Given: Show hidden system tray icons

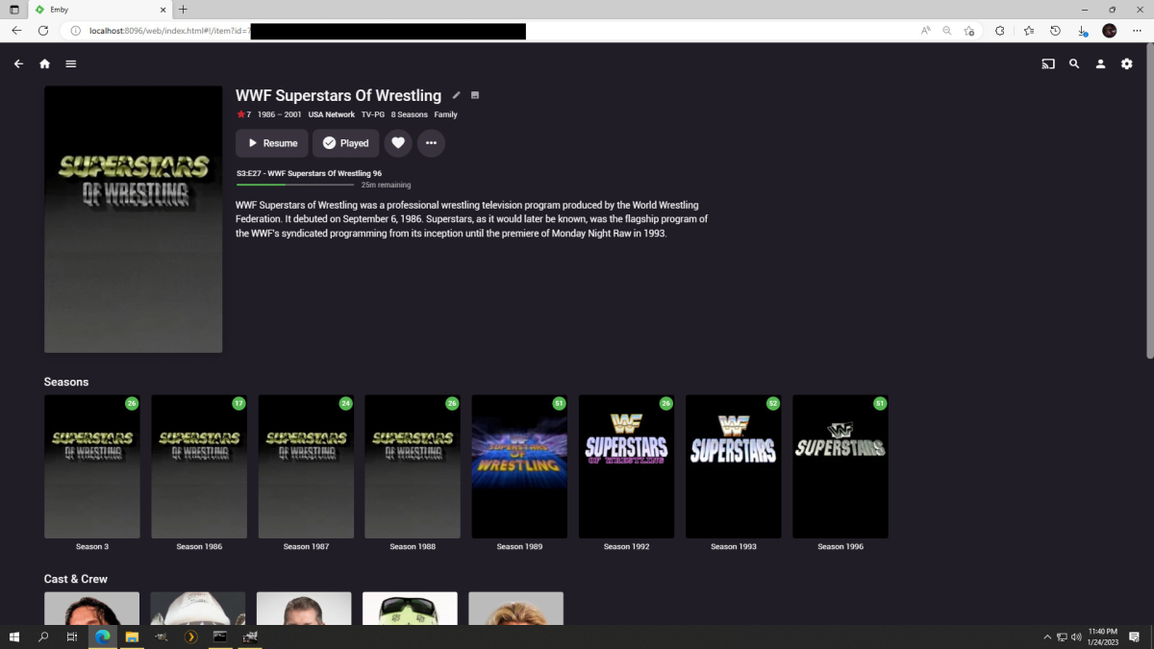Looking at the screenshot, I should pos(1047,637).
